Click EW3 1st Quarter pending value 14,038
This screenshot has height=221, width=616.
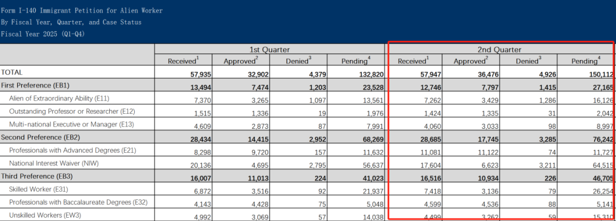[374, 217]
